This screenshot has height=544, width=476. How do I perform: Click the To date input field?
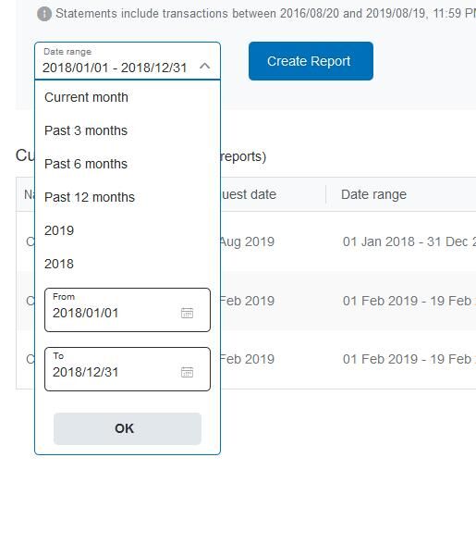128,369
